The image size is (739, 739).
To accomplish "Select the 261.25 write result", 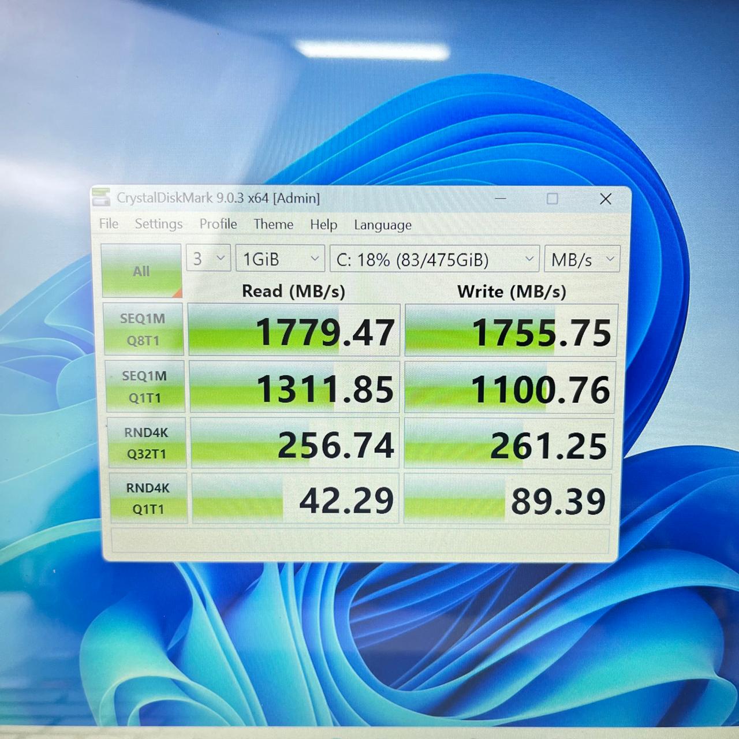I will click(x=509, y=444).
